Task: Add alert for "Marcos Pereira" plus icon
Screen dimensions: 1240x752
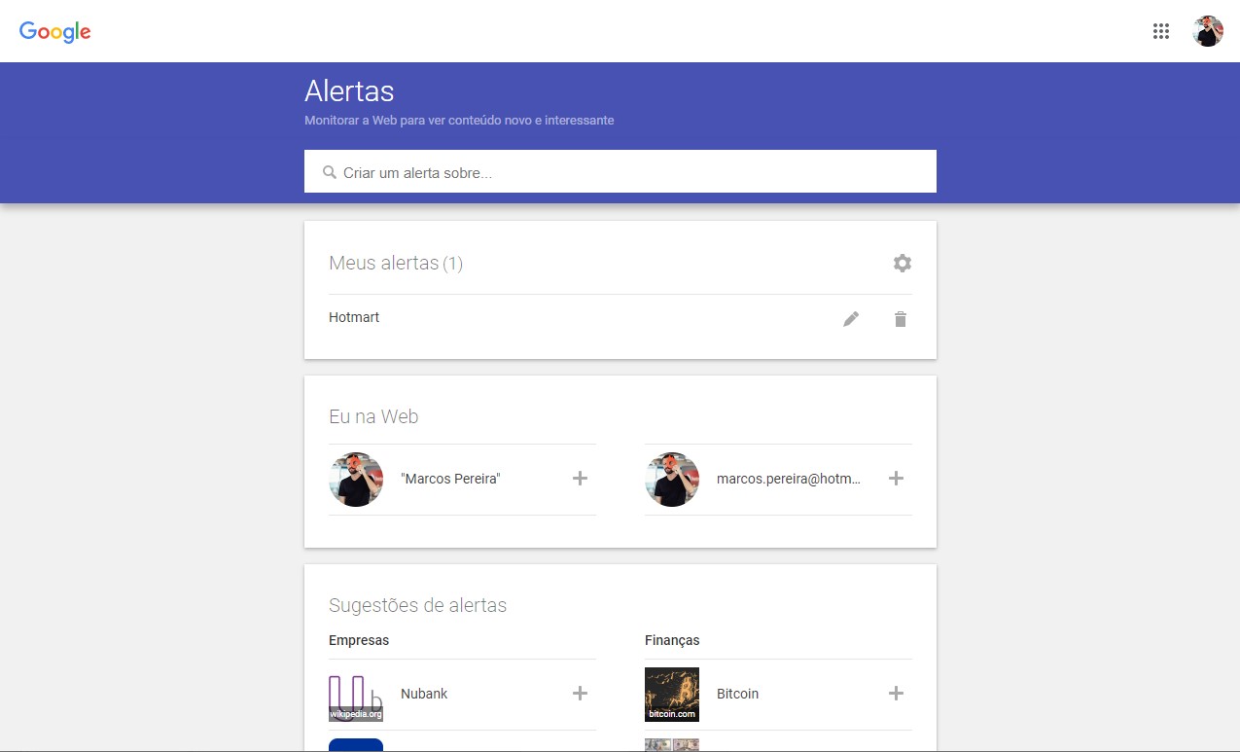Action: tap(580, 478)
